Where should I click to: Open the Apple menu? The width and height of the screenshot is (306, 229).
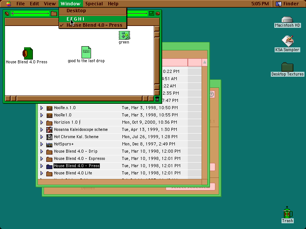[x=8, y=3]
